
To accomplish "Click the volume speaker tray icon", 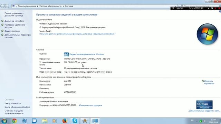I will pos(204,121).
